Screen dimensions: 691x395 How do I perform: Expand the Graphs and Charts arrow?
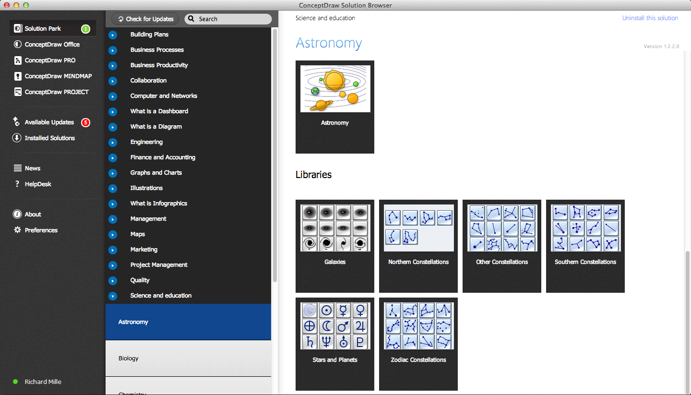point(113,173)
